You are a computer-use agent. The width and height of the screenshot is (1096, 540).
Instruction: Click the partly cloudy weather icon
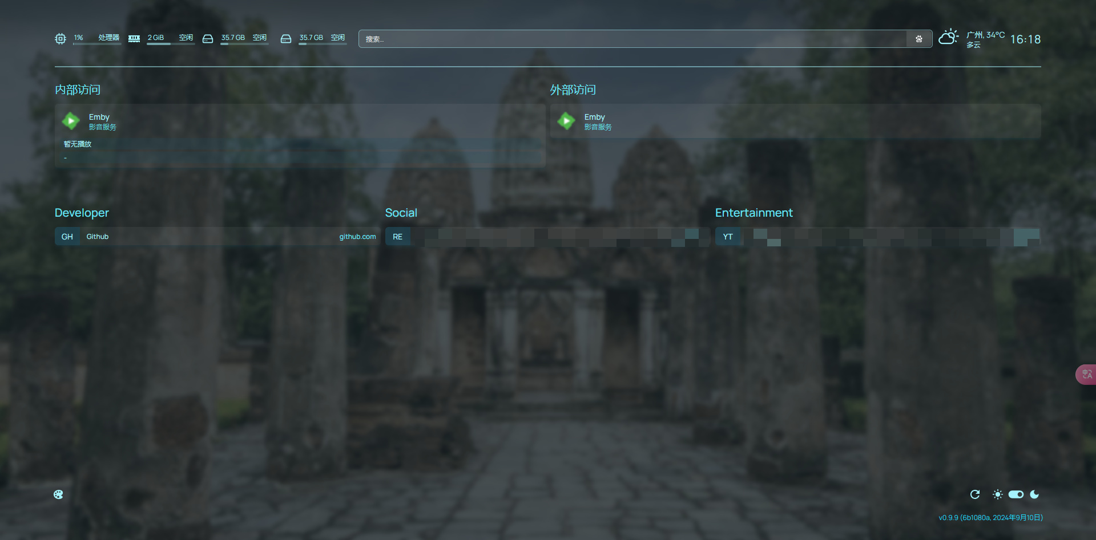click(948, 38)
